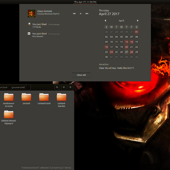Skip to previous track in media controls
This screenshot has width=170, height=170.
pos(74,14)
